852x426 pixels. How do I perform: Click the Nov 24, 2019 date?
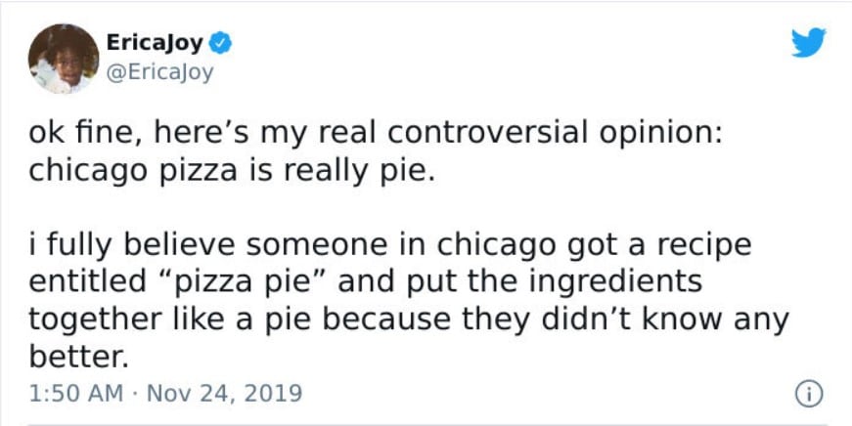click(x=224, y=393)
